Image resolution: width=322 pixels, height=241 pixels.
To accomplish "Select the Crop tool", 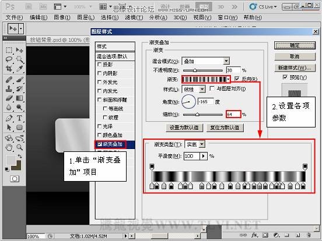I will [9, 69].
